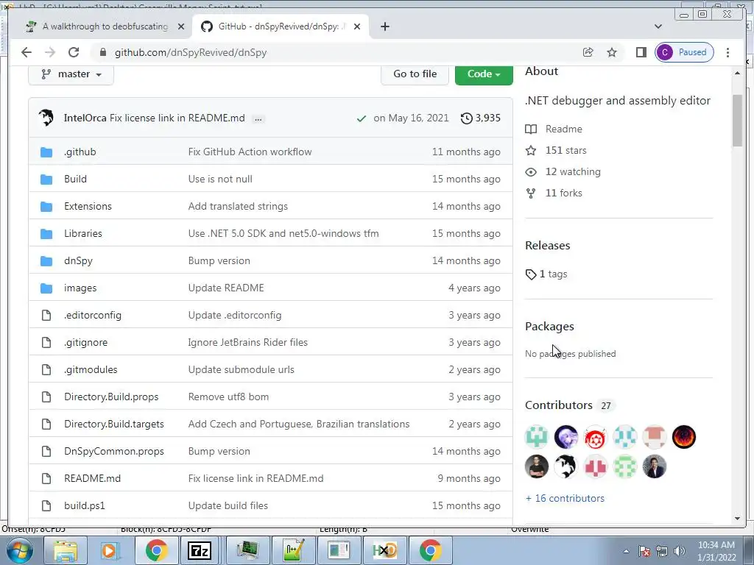Open 'Ignore JetBrains Rider files' commit
The image size is (754, 565).
[247, 343]
